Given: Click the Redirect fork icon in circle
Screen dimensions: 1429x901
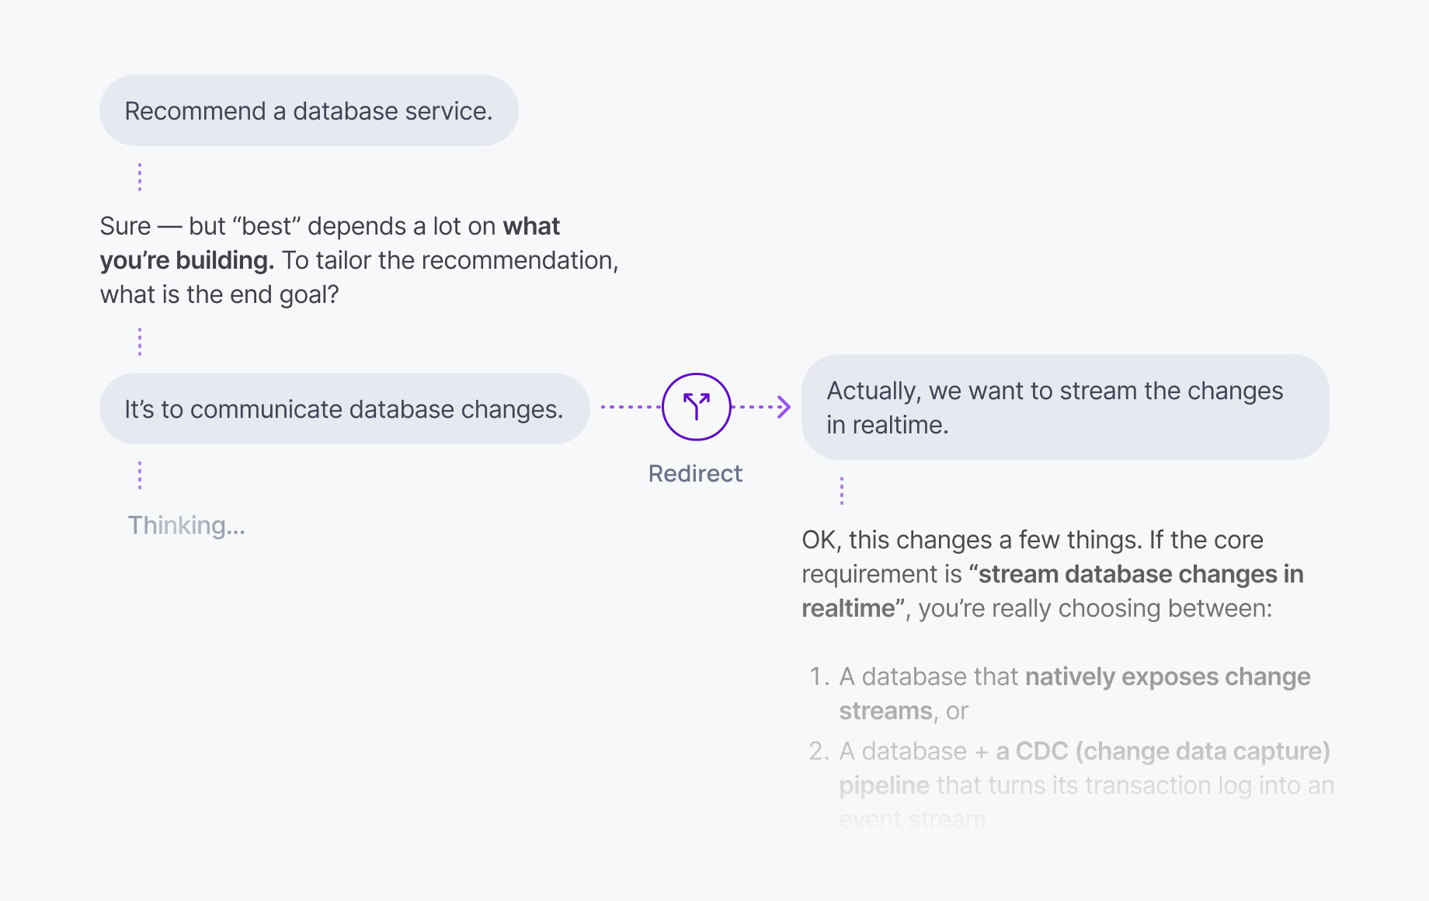Looking at the screenshot, I should (696, 406).
